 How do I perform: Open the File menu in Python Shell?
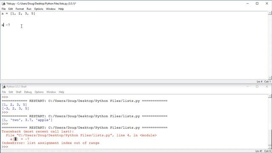[4, 92]
